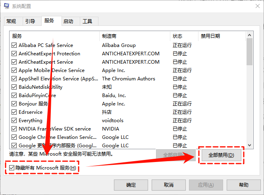Screen dimensions: 264x195
Task: Click the 应用(A) button
Action: (206, 185)
